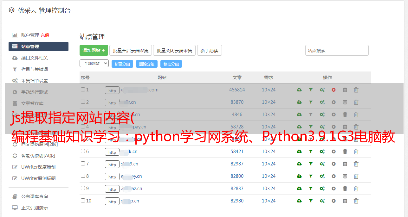Click the filter icon in row 9
Screen dimensions: 408x217
point(311,189)
